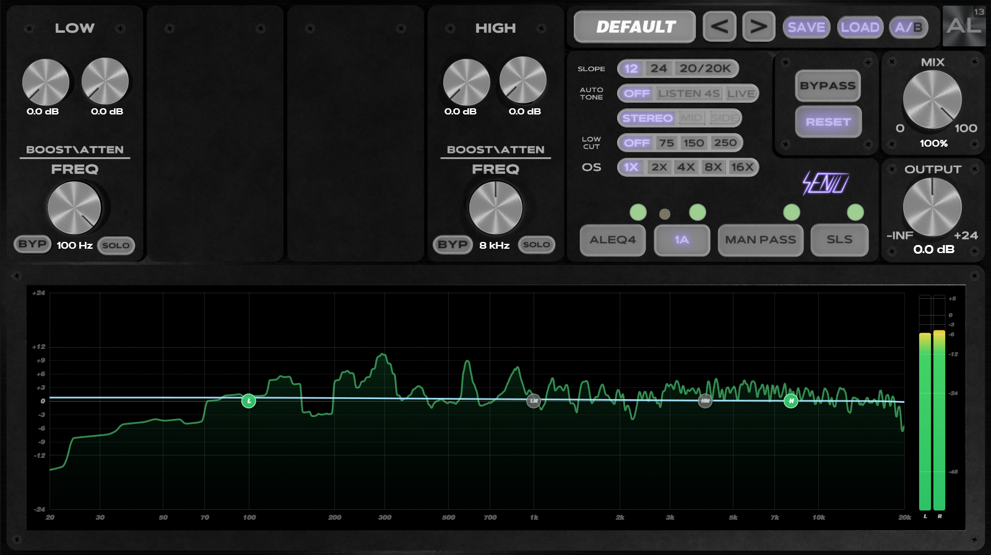Select slope 24
Viewport: 991px width, 555px height.
[659, 69]
